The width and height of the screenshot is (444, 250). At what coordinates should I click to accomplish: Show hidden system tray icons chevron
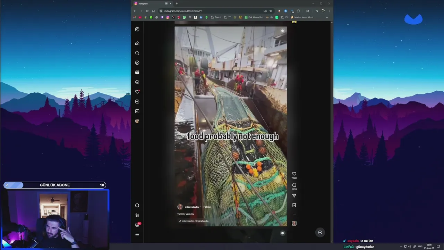(401, 247)
